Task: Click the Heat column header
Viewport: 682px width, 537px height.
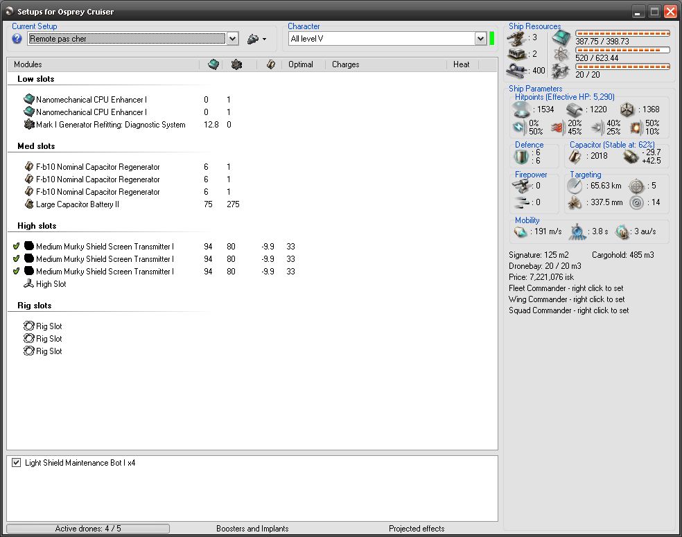Action: (461, 64)
